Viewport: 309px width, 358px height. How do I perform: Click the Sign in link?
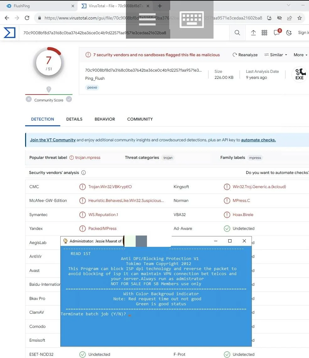coord(303,33)
